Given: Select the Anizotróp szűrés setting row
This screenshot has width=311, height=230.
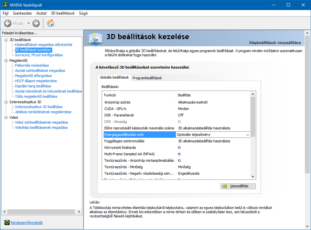Looking at the screenshot, I should pyautogui.click(x=177, y=102).
